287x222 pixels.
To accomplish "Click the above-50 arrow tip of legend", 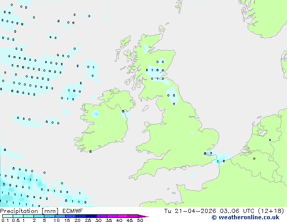I will [143, 216].
